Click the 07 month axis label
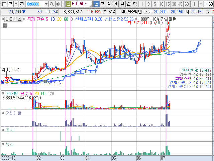214x161 pixels. pyautogui.click(x=163, y=158)
